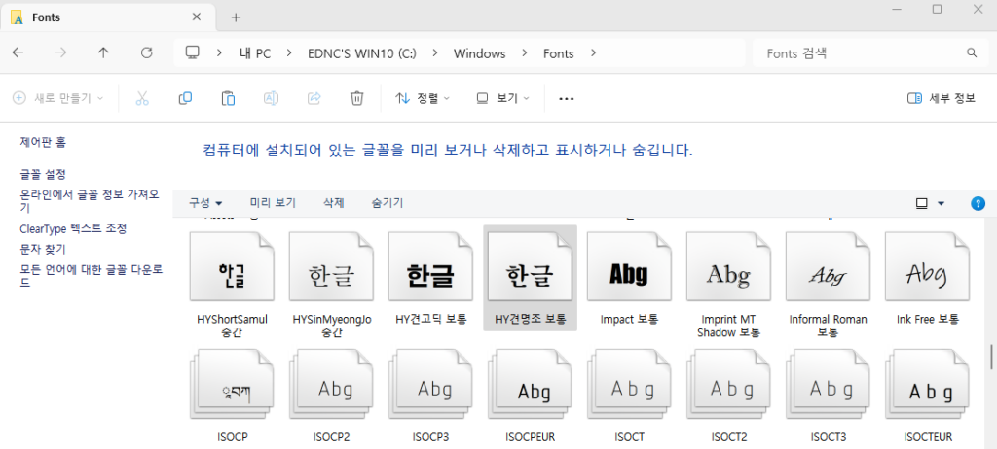Close the Fonts tab
The width and height of the screenshot is (997, 449).
click(197, 17)
